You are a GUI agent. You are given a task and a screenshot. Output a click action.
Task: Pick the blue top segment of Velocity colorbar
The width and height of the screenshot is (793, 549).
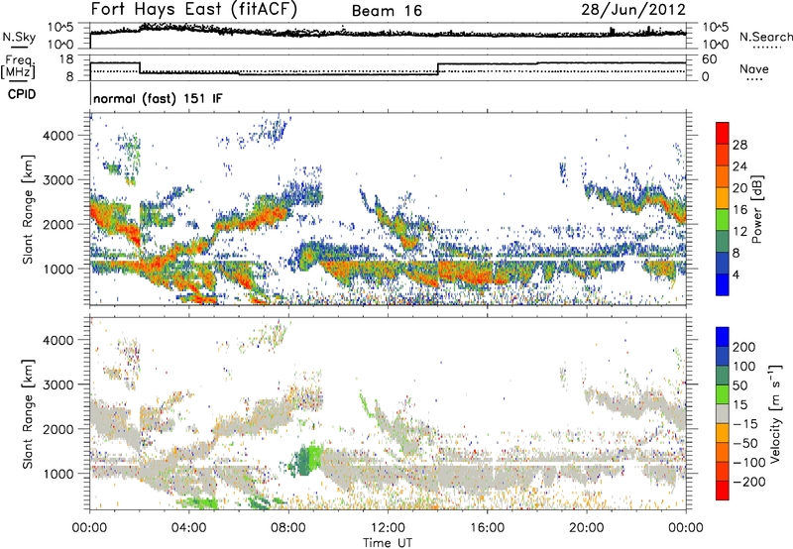click(x=723, y=337)
